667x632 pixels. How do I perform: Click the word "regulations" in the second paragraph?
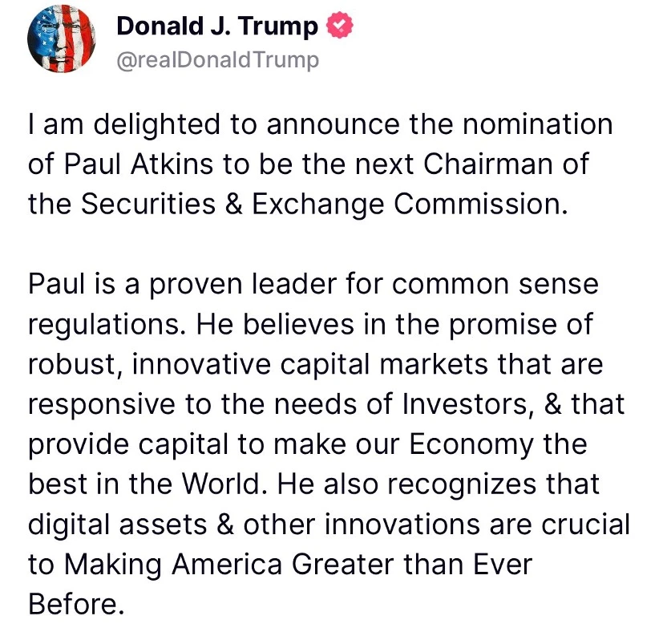107,325
